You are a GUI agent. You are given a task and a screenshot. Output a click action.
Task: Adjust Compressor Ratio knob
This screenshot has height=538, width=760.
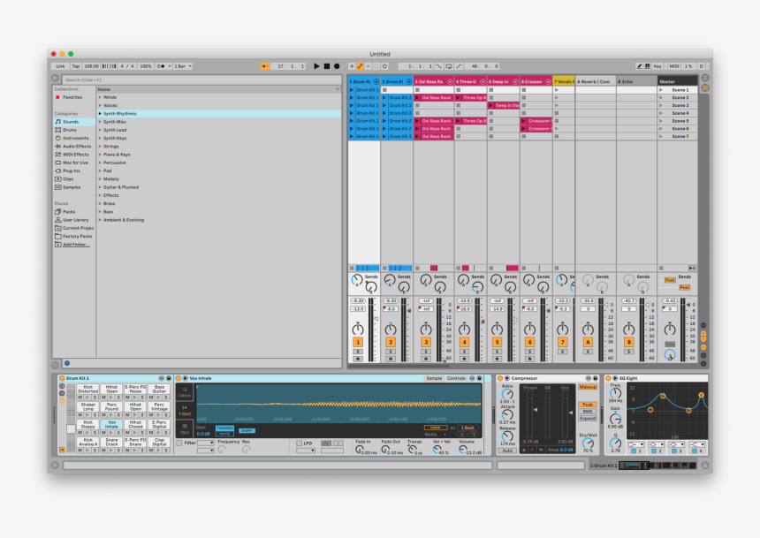pos(507,394)
